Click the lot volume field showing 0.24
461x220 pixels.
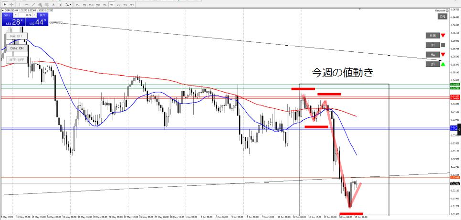coord(25,15)
